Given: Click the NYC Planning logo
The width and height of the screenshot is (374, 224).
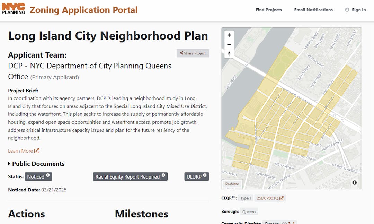Looking at the screenshot, I should point(14,9).
